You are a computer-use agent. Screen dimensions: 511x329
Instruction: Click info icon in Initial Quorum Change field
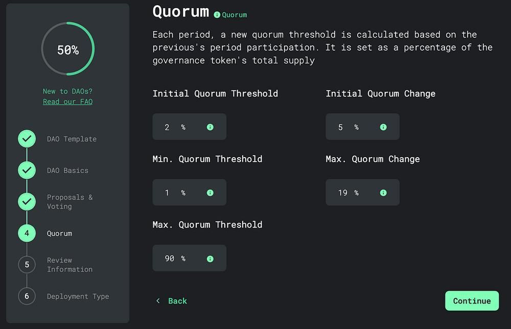[383, 127]
